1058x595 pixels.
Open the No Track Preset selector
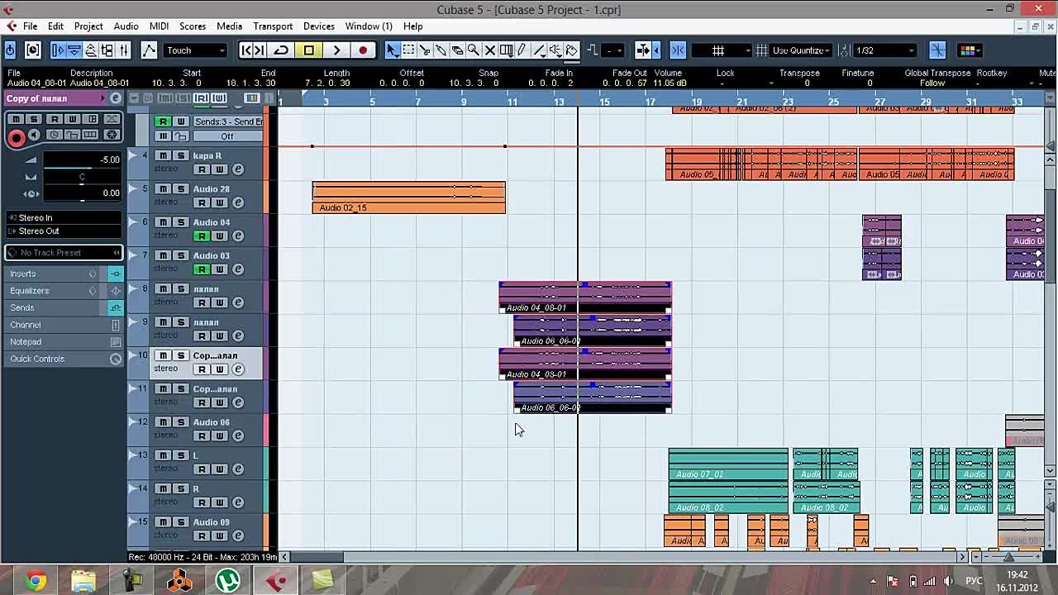(63, 253)
